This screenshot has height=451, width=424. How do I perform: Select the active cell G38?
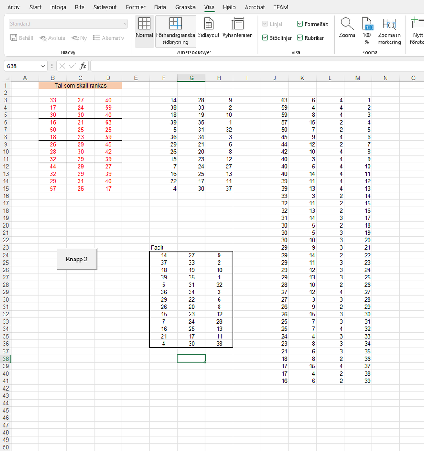(x=191, y=358)
